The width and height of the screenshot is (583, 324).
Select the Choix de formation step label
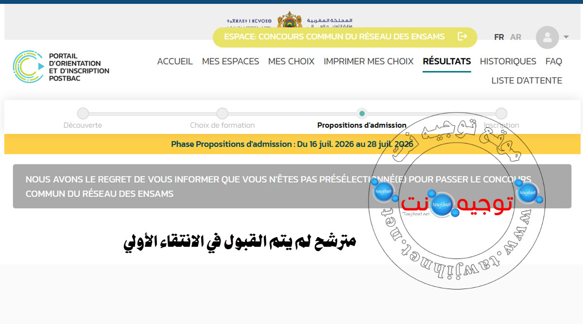pyautogui.click(x=222, y=125)
